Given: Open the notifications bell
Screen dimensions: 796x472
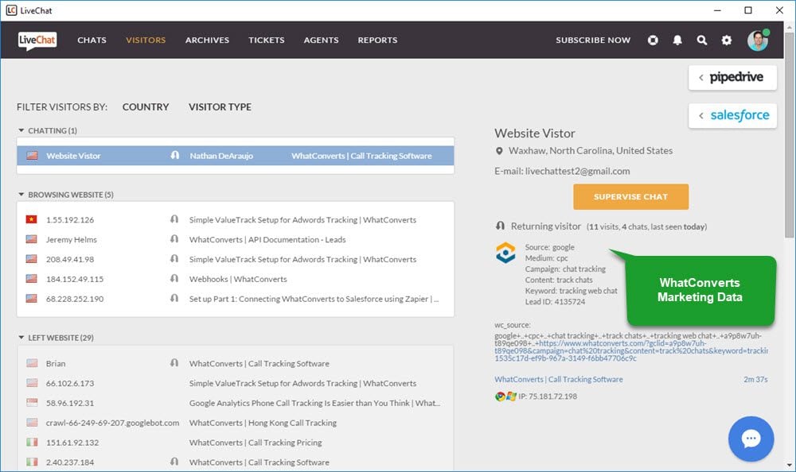Looking at the screenshot, I should pyautogui.click(x=677, y=40).
